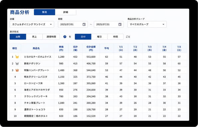Switch to the 詳細 tab
The width and height of the screenshot is (198, 127).
(x=66, y=12)
